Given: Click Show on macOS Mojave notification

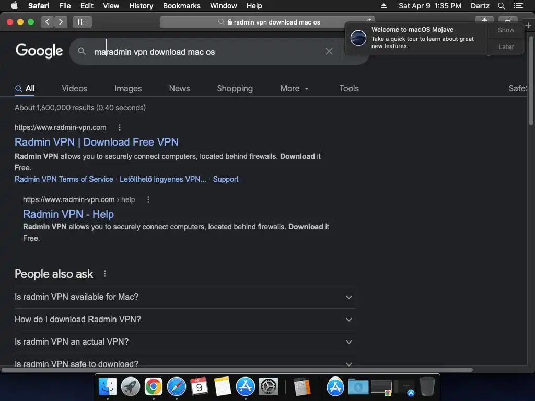Looking at the screenshot, I should (506, 30).
